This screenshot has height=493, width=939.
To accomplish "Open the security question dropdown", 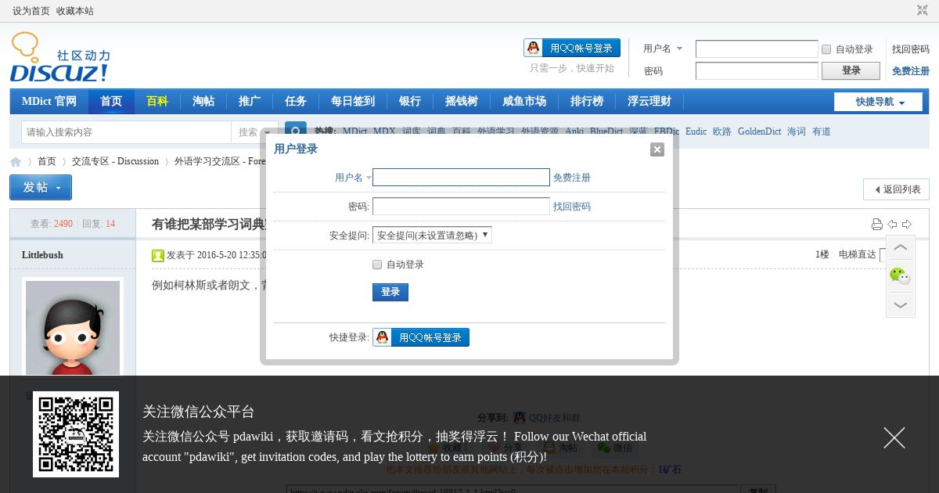I will tap(432, 235).
